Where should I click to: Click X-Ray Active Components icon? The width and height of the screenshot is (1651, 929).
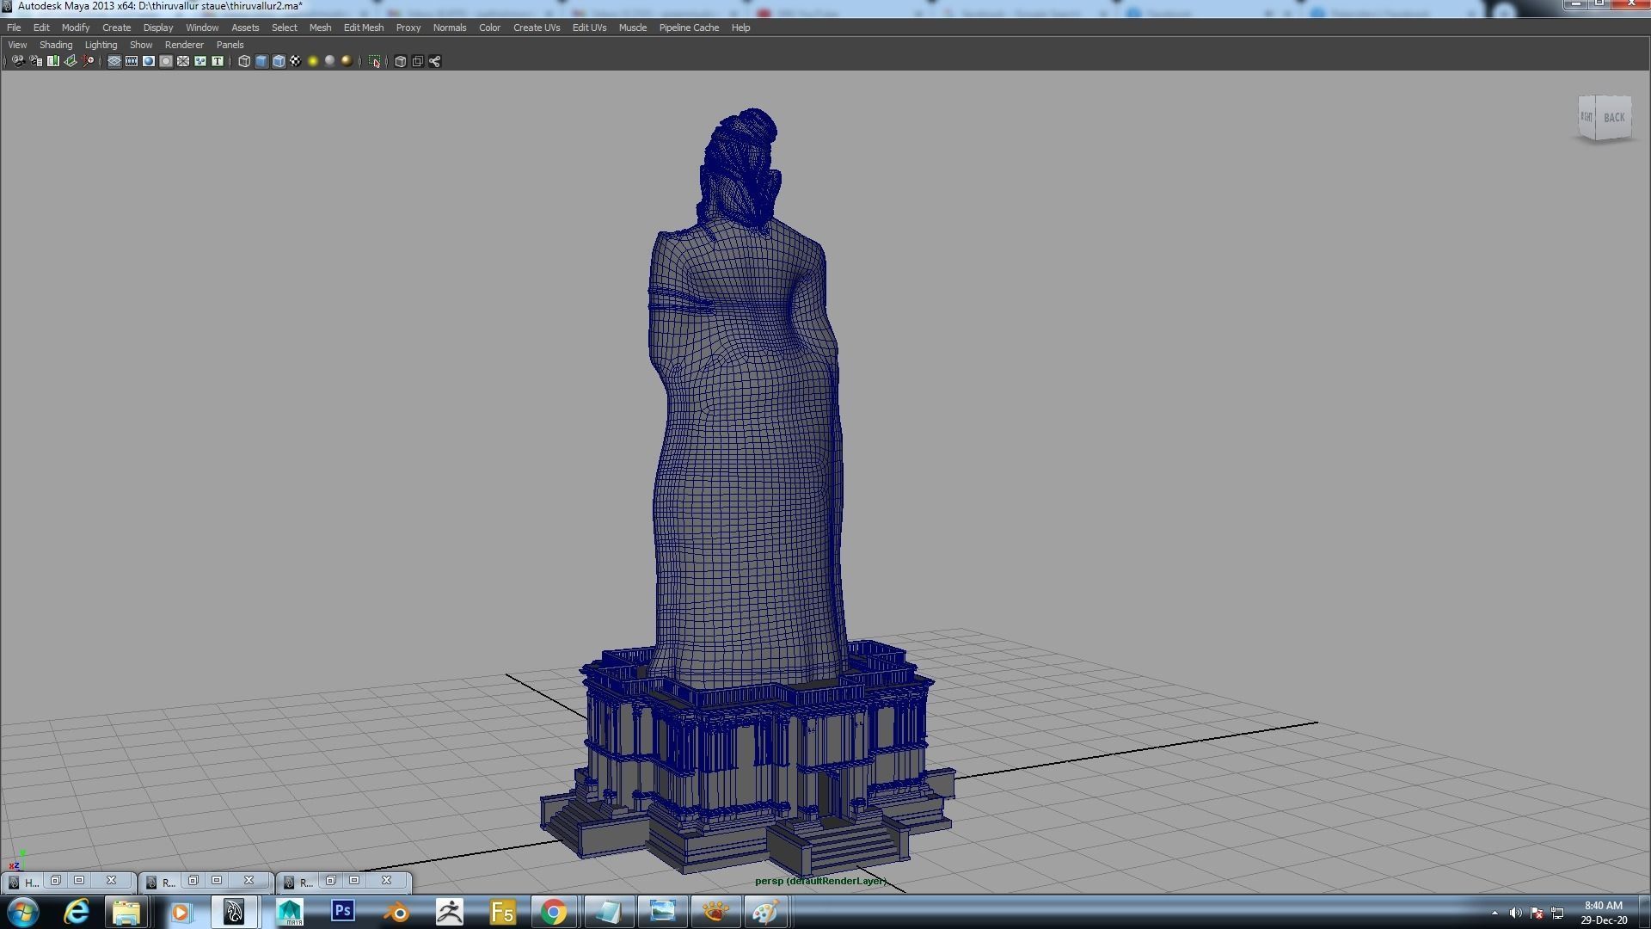point(418,61)
